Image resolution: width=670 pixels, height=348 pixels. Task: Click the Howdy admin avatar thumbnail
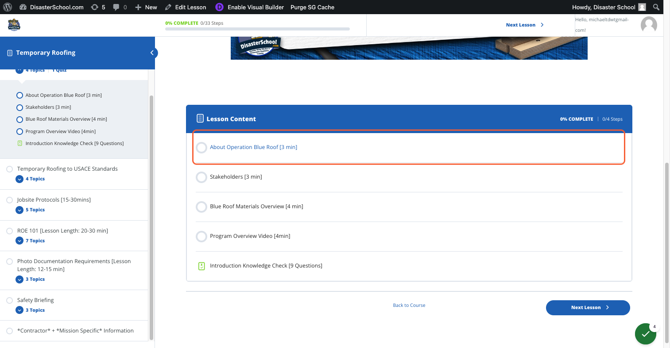tap(642, 7)
